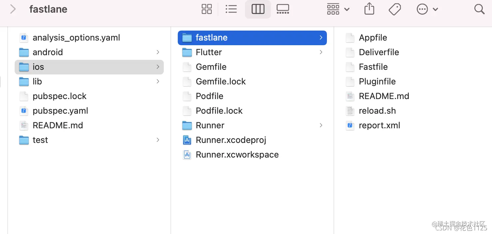492x234 pixels.
Task: Expand the lib folder chevron
Action: [x=158, y=81]
